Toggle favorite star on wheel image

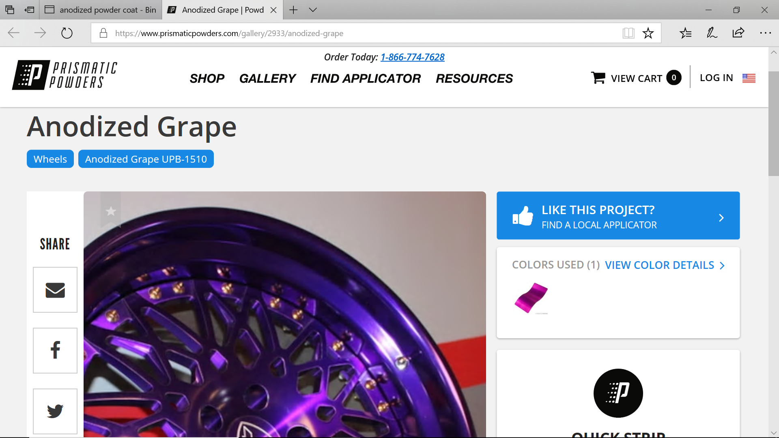pyautogui.click(x=111, y=211)
